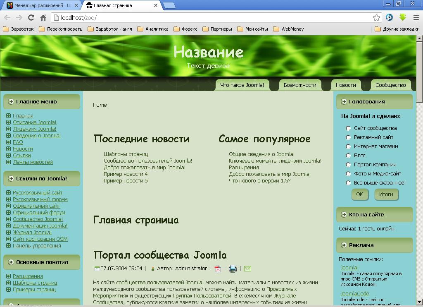
Task: Close the Главная страница browser tab
Action: click(x=156, y=5)
